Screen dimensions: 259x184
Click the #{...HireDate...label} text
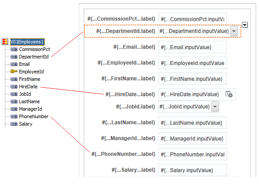point(130,94)
